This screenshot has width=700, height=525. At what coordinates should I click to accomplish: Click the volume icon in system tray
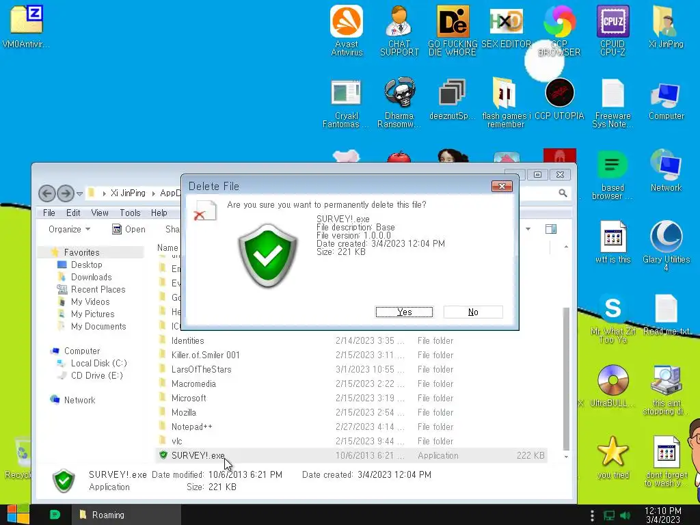coord(625,515)
